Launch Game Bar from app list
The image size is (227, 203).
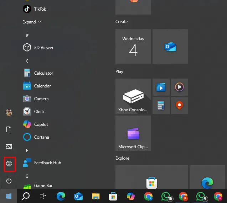click(x=38, y=186)
